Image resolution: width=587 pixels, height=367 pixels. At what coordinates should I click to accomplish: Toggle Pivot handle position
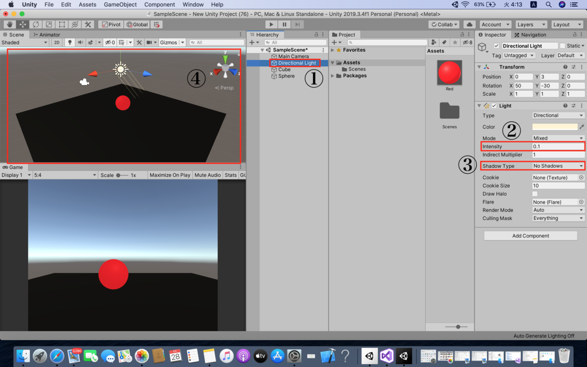(x=111, y=24)
